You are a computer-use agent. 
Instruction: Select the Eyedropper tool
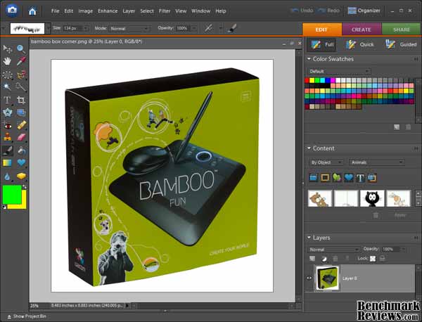coord(21,62)
